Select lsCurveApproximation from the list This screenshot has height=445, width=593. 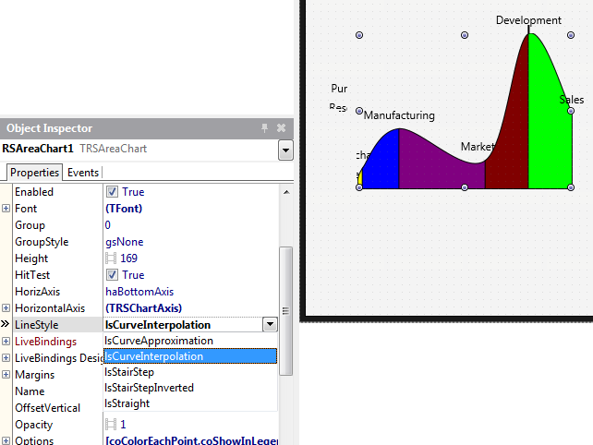tap(159, 341)
